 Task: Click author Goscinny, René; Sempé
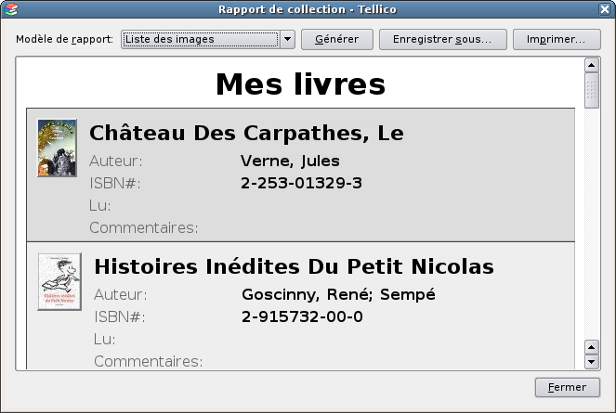(x=338, y=295)
